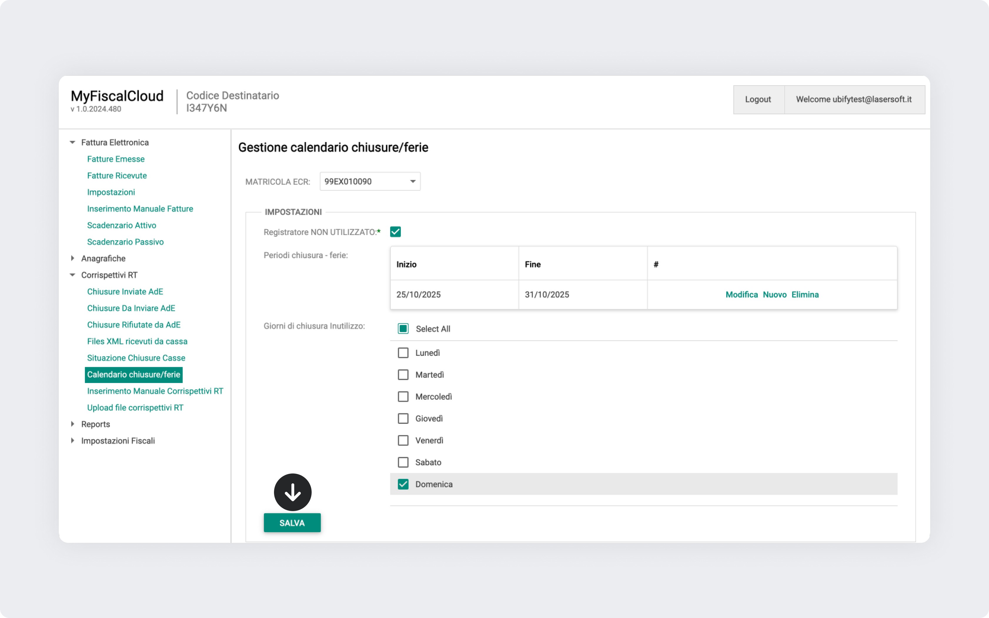Click the Logout button
Screen dimensions: 989x618
click(x=758, y=99)
